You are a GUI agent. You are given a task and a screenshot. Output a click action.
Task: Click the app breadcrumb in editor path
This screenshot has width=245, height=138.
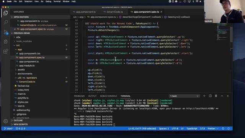(x=82, y=17)
